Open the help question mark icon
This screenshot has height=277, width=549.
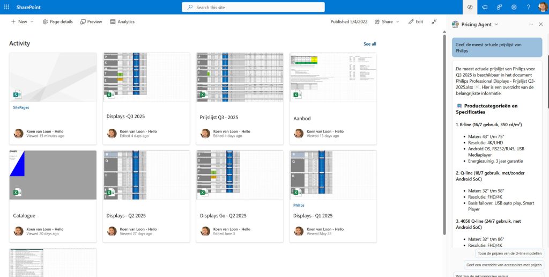(529, 7)
